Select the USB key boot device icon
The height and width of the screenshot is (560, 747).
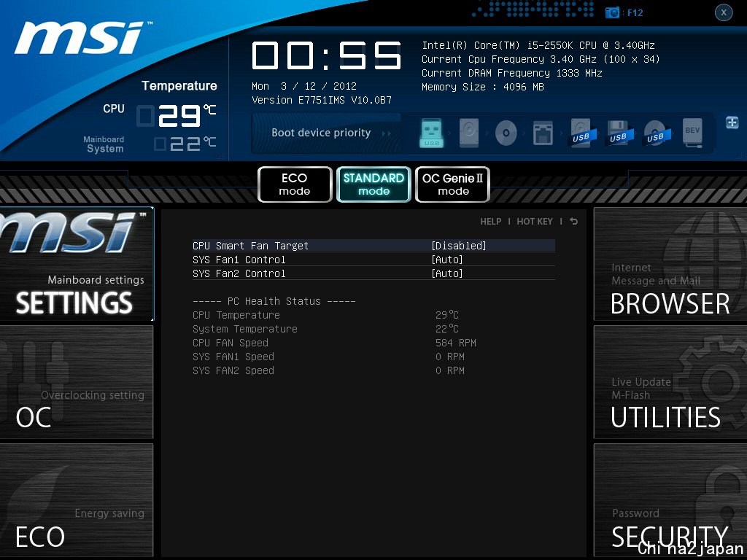432,133
